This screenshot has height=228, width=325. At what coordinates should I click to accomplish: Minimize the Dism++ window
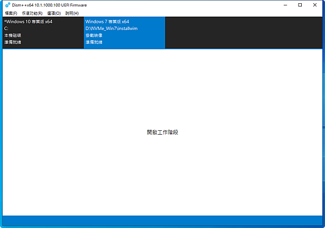point(285,5)
